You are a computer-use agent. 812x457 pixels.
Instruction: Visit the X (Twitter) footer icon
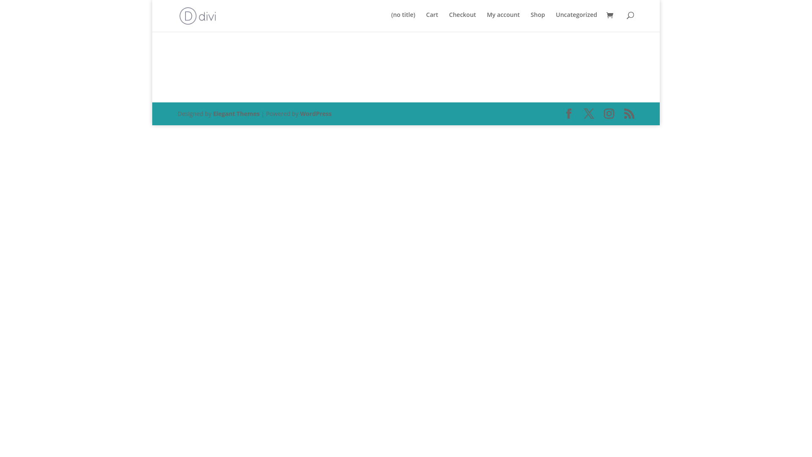589,113
